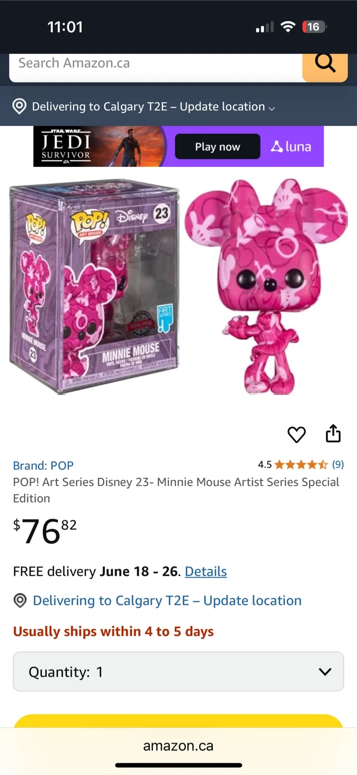Tap location pin beside Delivering to Calgary link

[20, 601]
